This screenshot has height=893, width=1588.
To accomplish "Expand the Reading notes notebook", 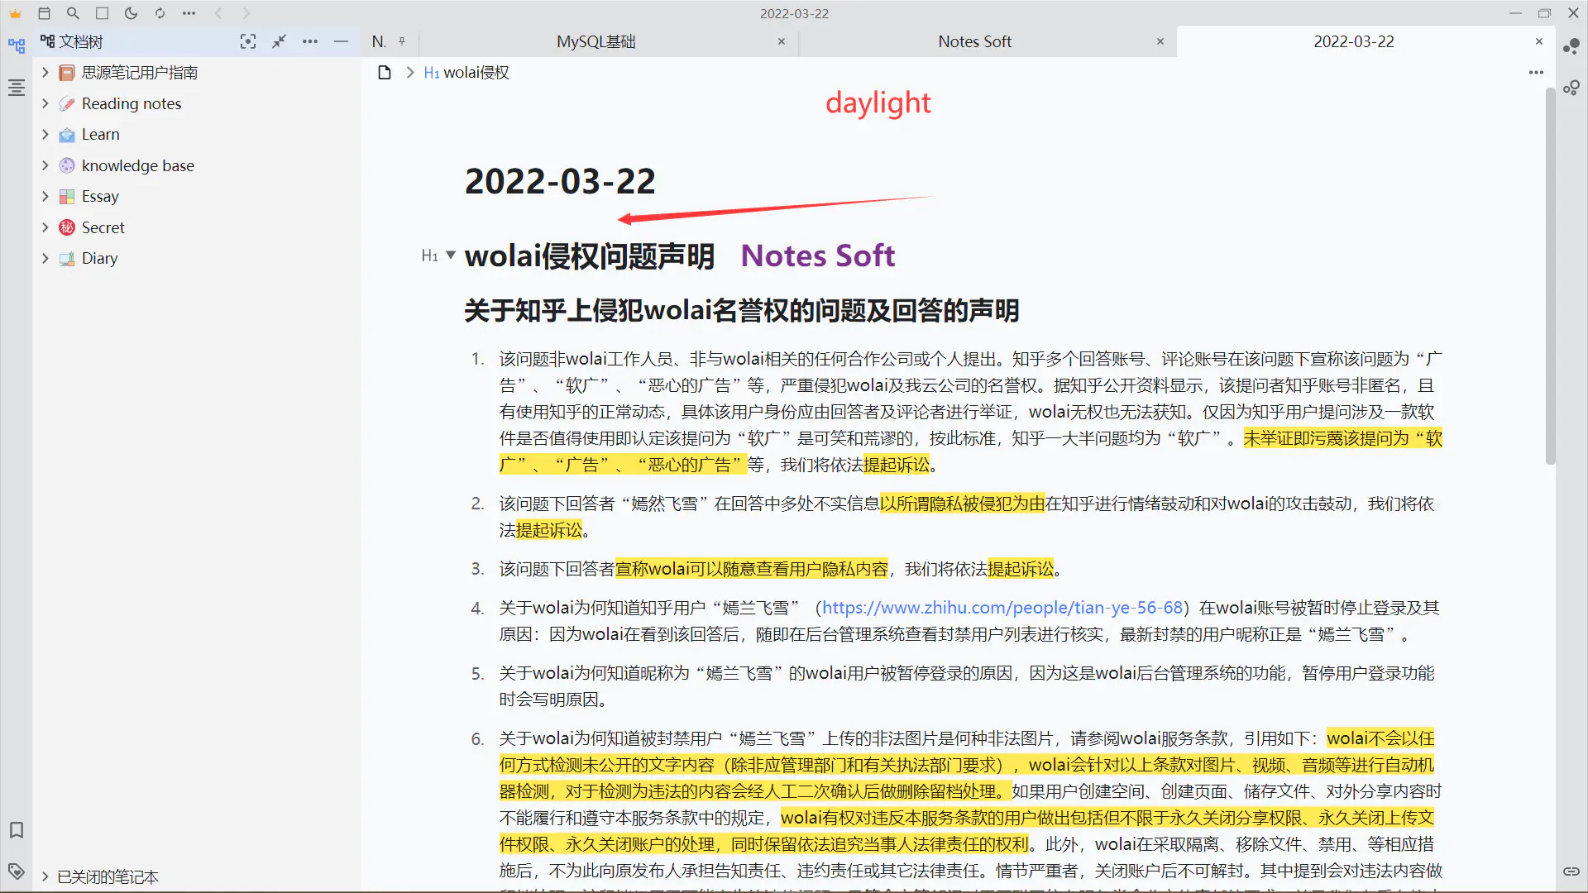I will click(45, 103).
